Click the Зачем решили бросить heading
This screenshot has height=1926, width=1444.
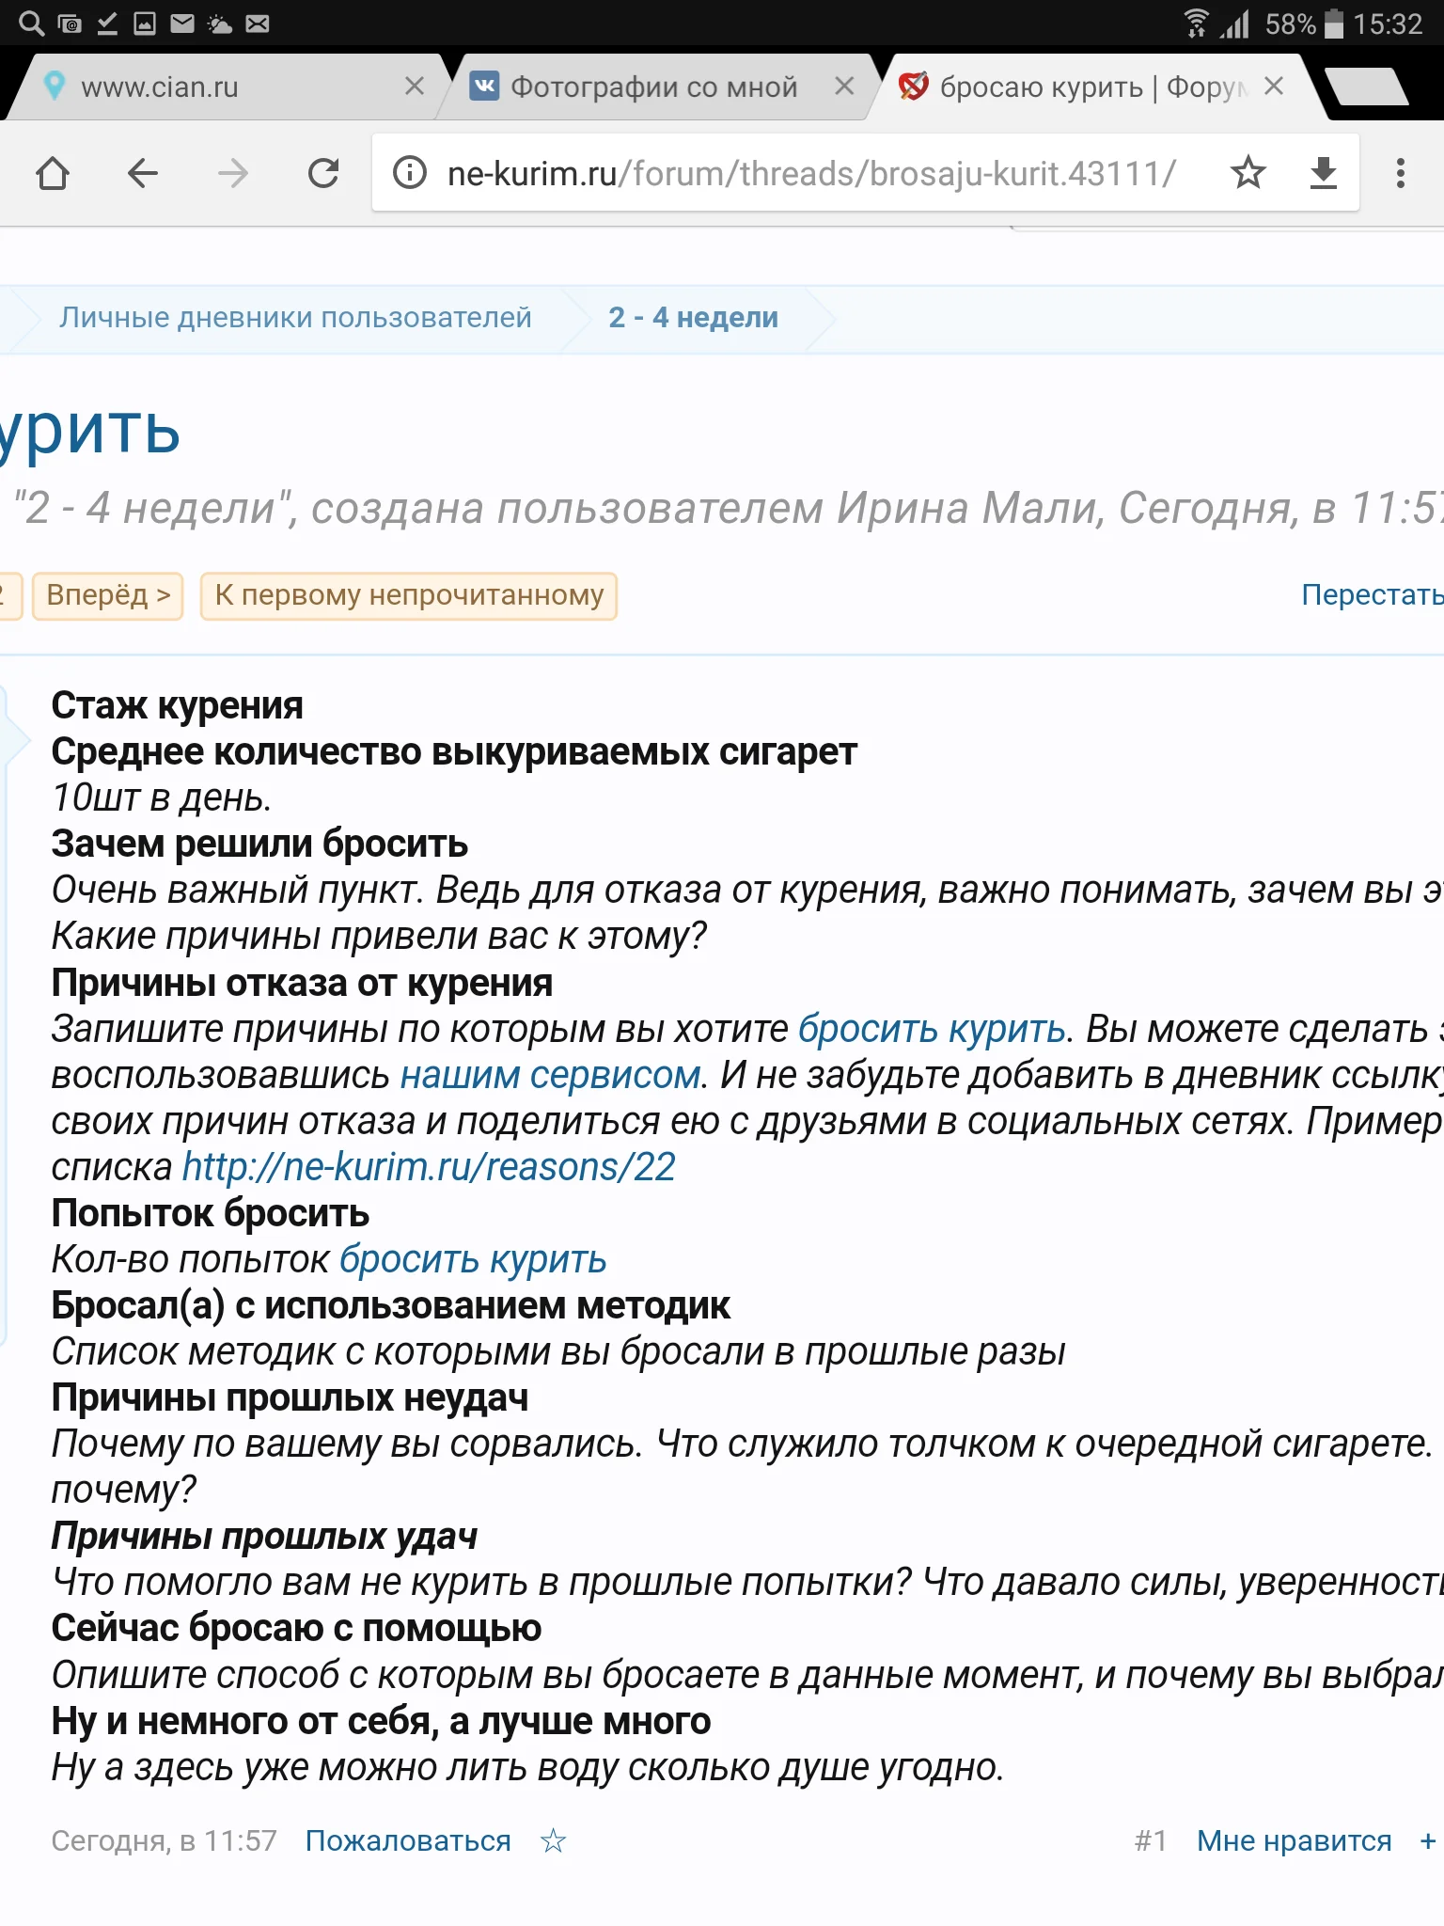pos(259,844)
